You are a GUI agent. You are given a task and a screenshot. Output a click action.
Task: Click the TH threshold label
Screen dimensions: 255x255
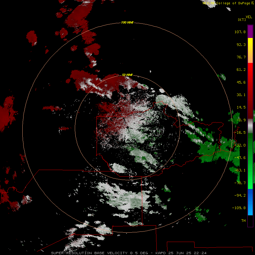point(243,221)
